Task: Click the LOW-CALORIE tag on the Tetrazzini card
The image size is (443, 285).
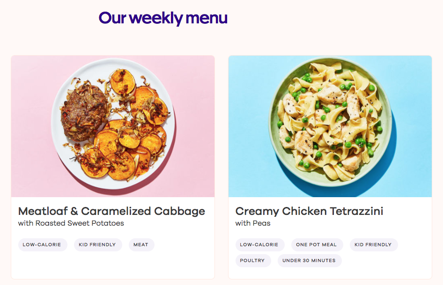Action: 260,244
